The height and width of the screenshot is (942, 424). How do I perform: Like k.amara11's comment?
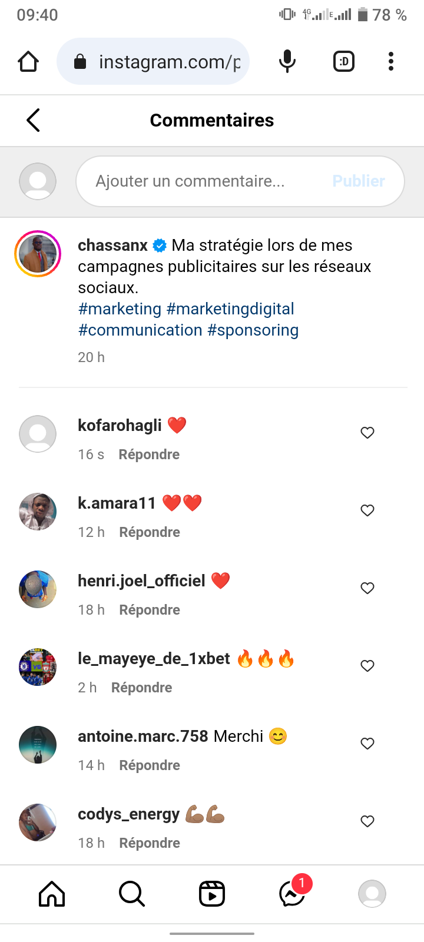coord(367,510)
